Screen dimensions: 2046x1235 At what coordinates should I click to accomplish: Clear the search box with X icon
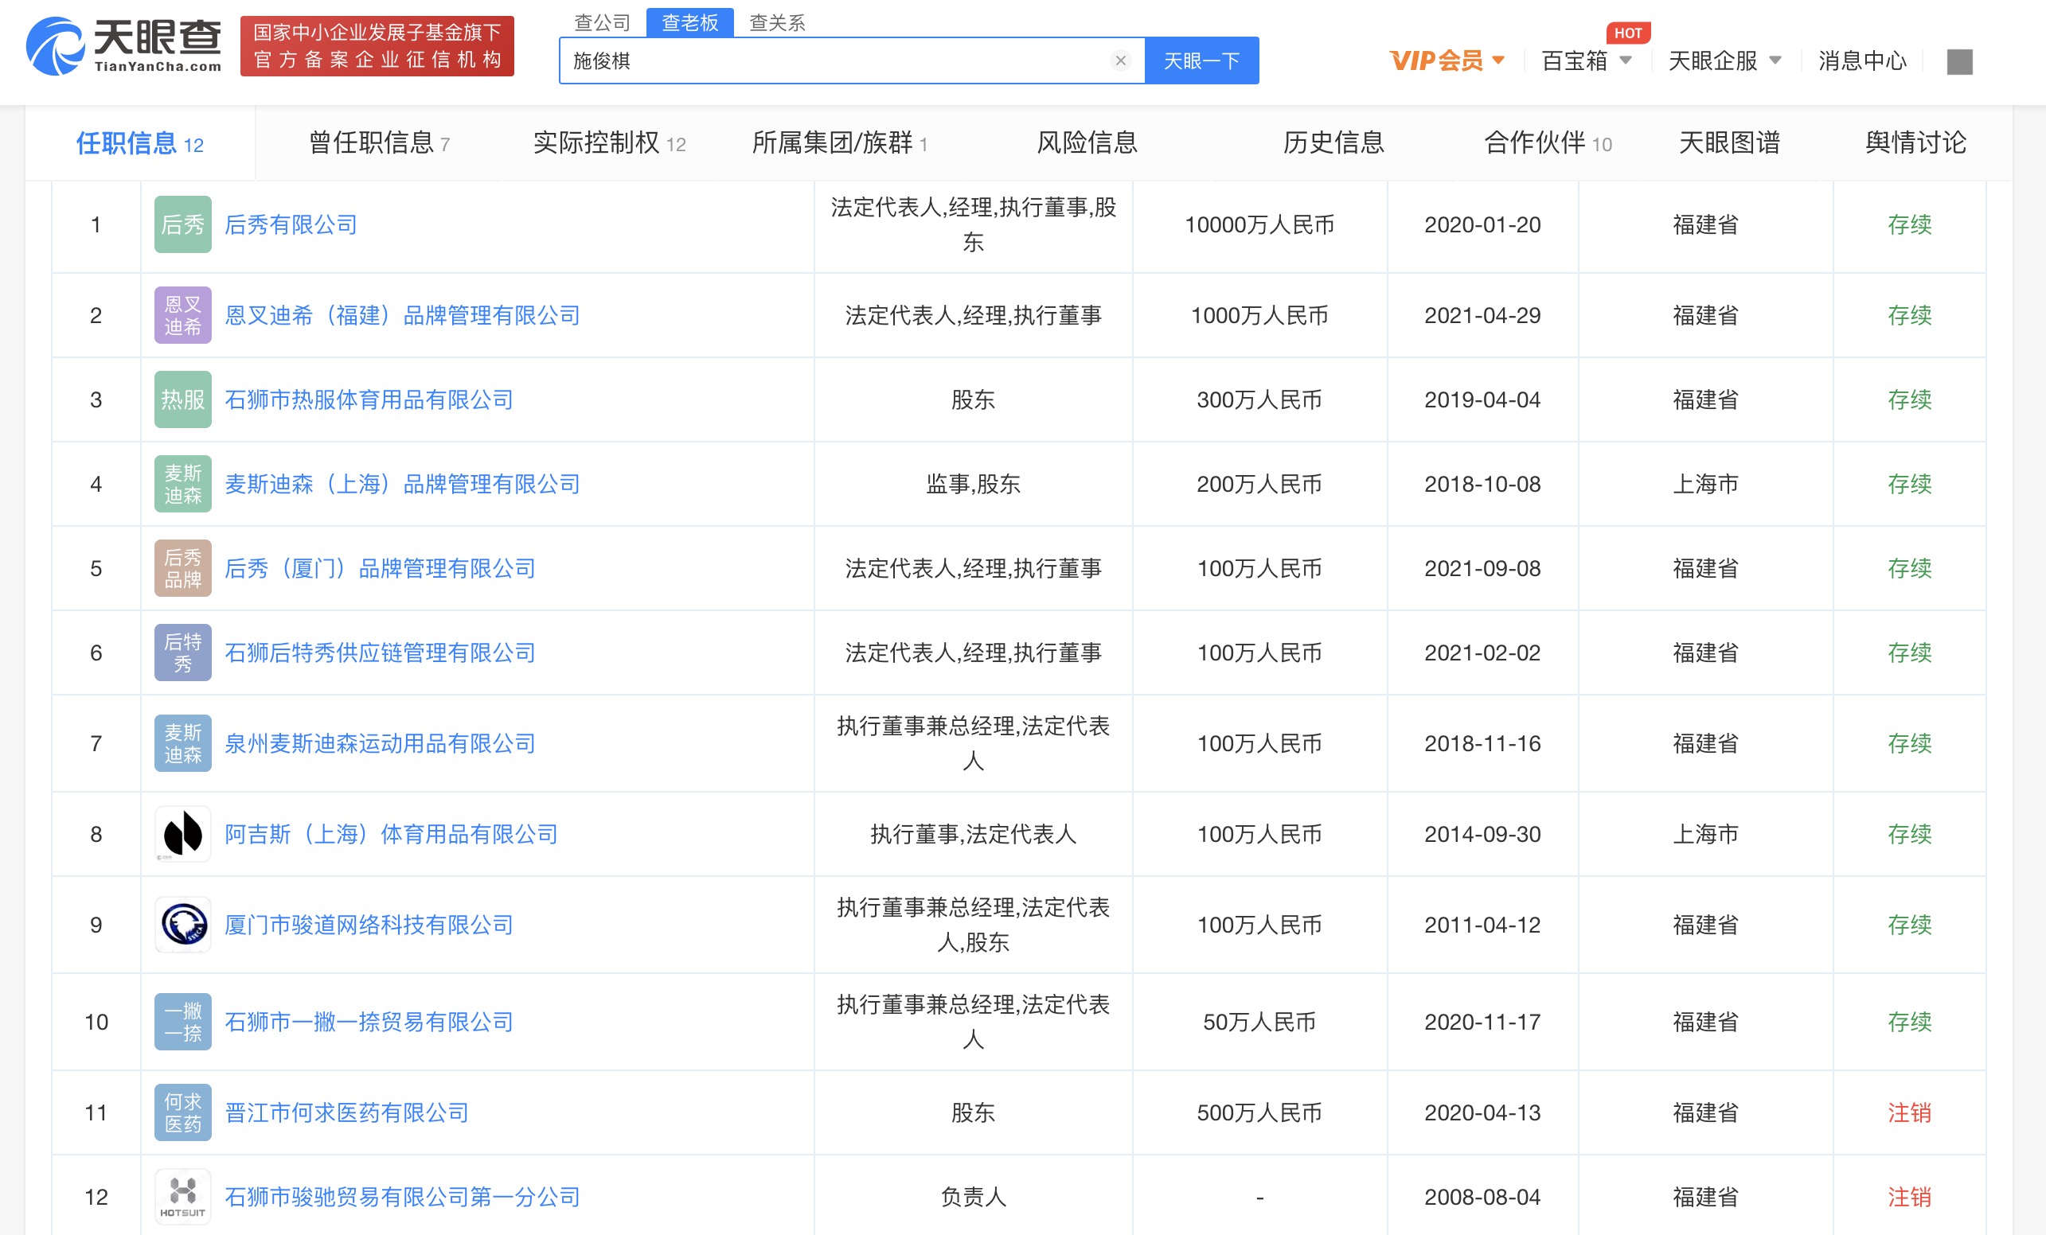coord(1120,60)
